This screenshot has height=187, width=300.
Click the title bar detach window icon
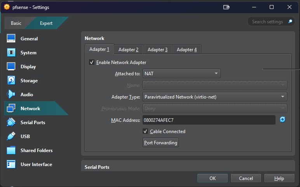click(226, 7)
